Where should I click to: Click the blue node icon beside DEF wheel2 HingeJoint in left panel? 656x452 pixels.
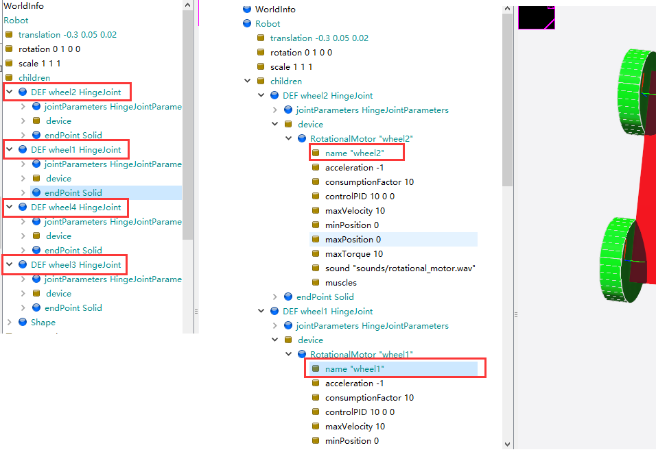(23, 92)
